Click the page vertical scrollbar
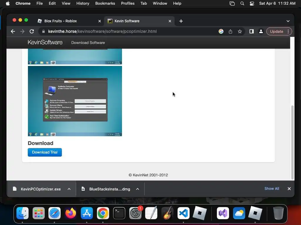The height and width of the screenshot is (225, 301). point(292,142)
